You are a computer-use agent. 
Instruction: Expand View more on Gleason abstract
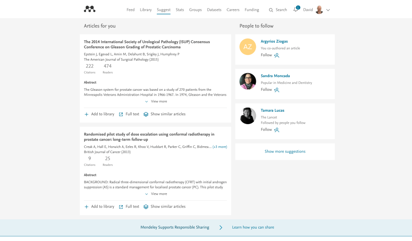(x=156, y=102)
